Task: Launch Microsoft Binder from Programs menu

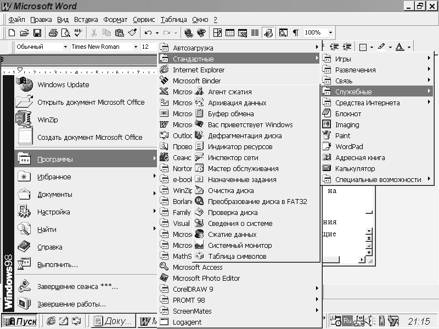Action: (x=239, y=81)
